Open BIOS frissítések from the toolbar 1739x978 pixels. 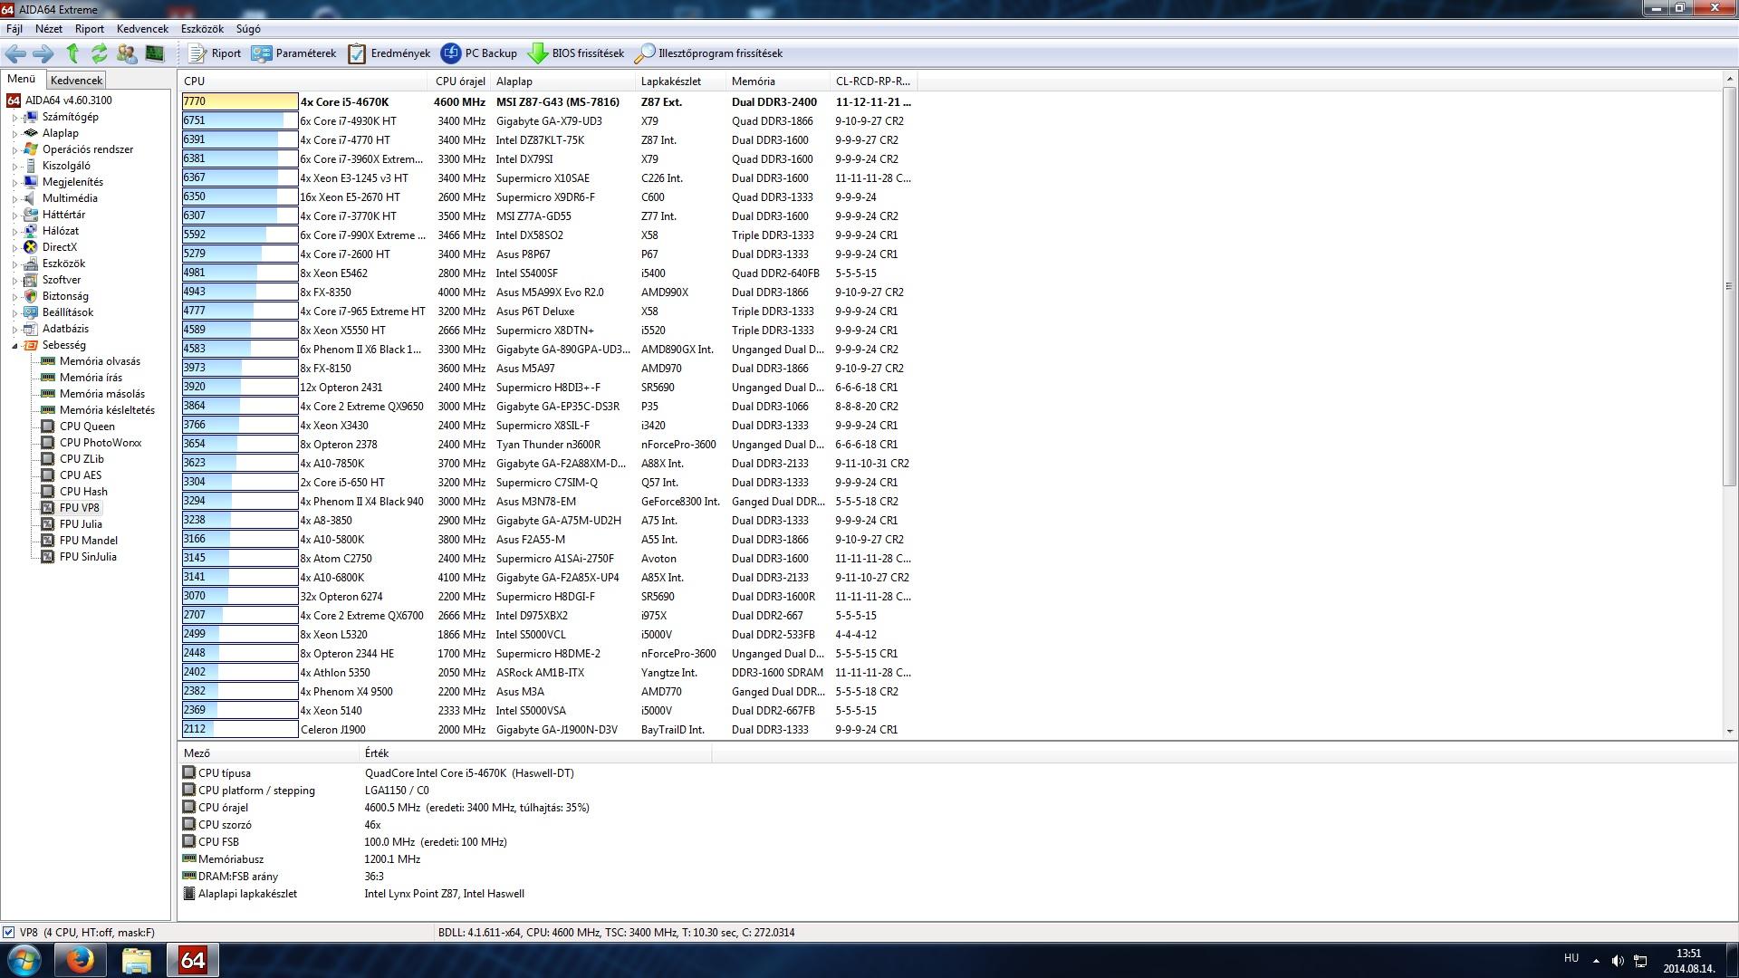[x=576, y=53]
